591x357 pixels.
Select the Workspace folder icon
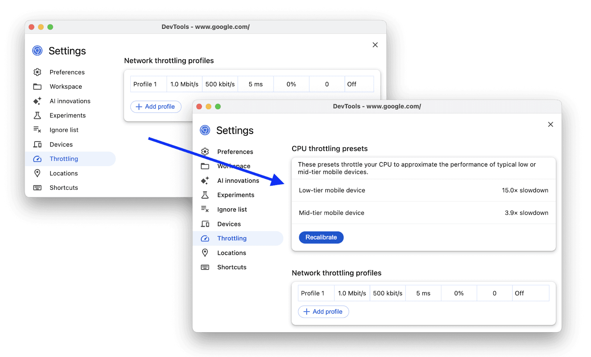205,166
